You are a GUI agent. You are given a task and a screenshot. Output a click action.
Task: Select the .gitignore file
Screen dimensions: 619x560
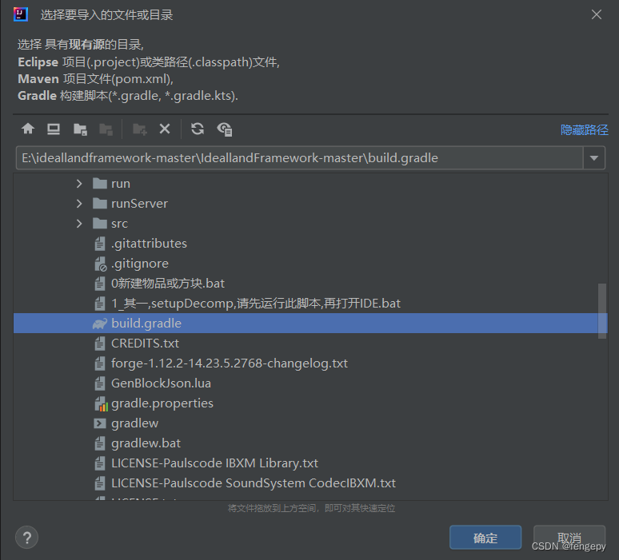[310, 264]
